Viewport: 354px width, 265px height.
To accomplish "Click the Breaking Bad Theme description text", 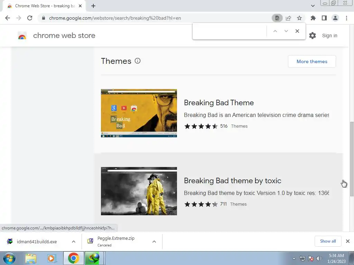I will pos(257,115).
